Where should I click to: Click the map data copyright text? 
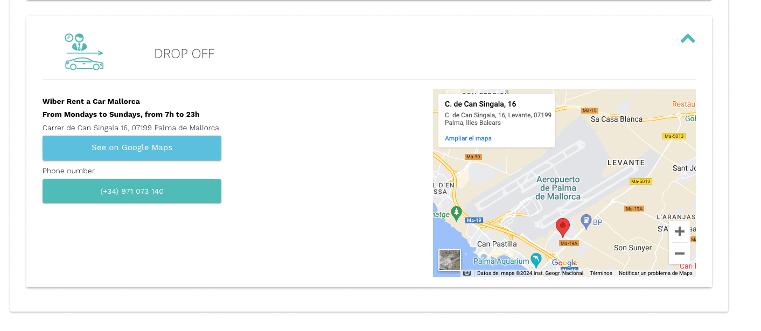530,273
